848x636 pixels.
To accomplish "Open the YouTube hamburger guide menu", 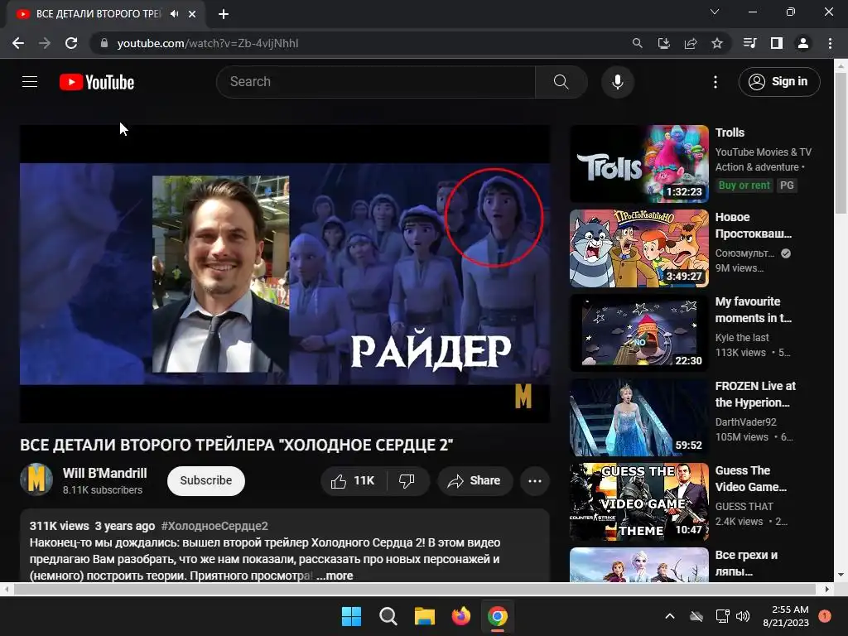I will pos(30,82).
